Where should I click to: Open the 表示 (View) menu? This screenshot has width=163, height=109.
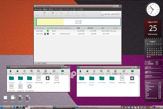point(51,9)
